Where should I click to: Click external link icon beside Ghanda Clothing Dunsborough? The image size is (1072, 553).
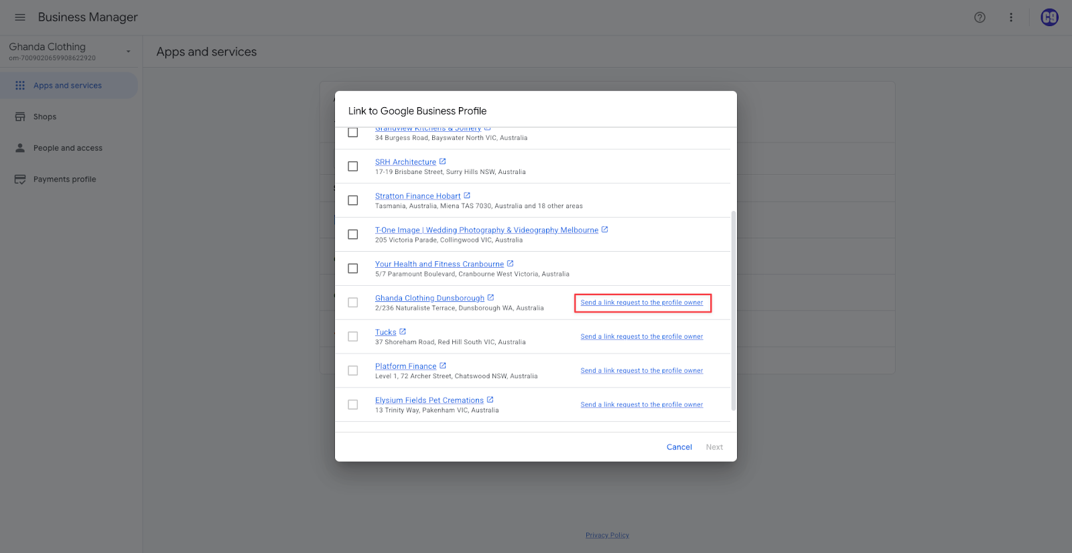(x=490, y=297)
